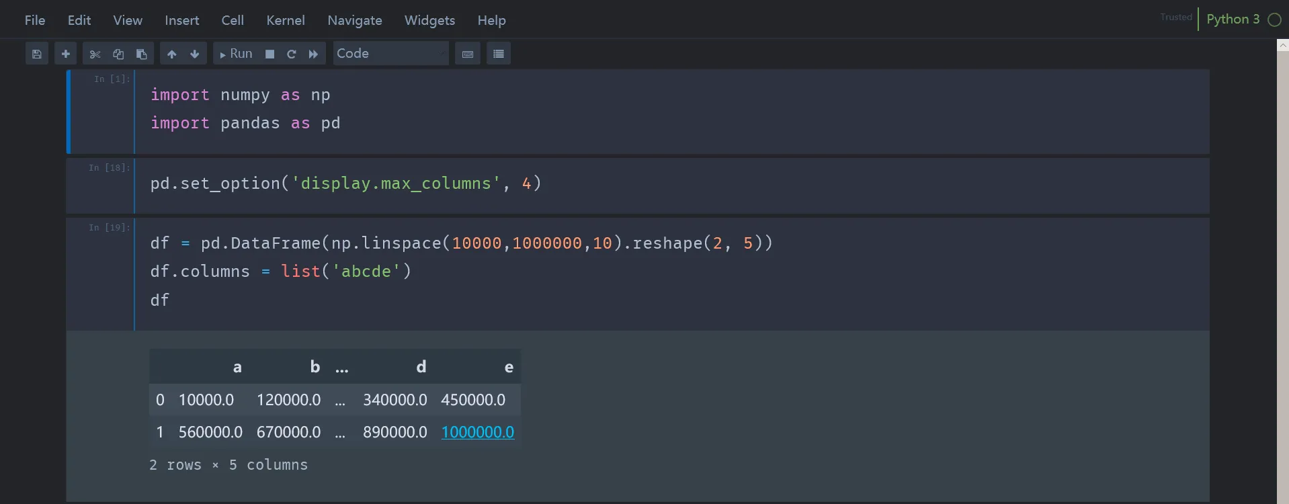Paste cells below with the clipboard icon
This screenshot has height=504, width=1289.
(x=141, y=54)
